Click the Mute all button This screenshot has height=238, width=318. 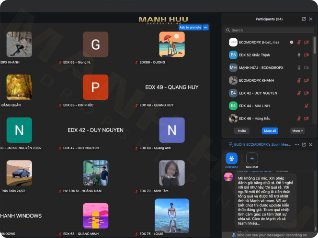point(270,130)
